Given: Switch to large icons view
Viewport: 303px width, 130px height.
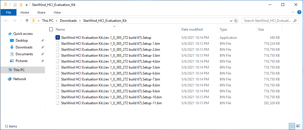Looking at the screenshot, I should pos(298,126).
